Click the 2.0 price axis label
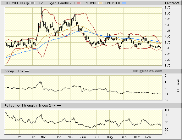 coord(167,60)
